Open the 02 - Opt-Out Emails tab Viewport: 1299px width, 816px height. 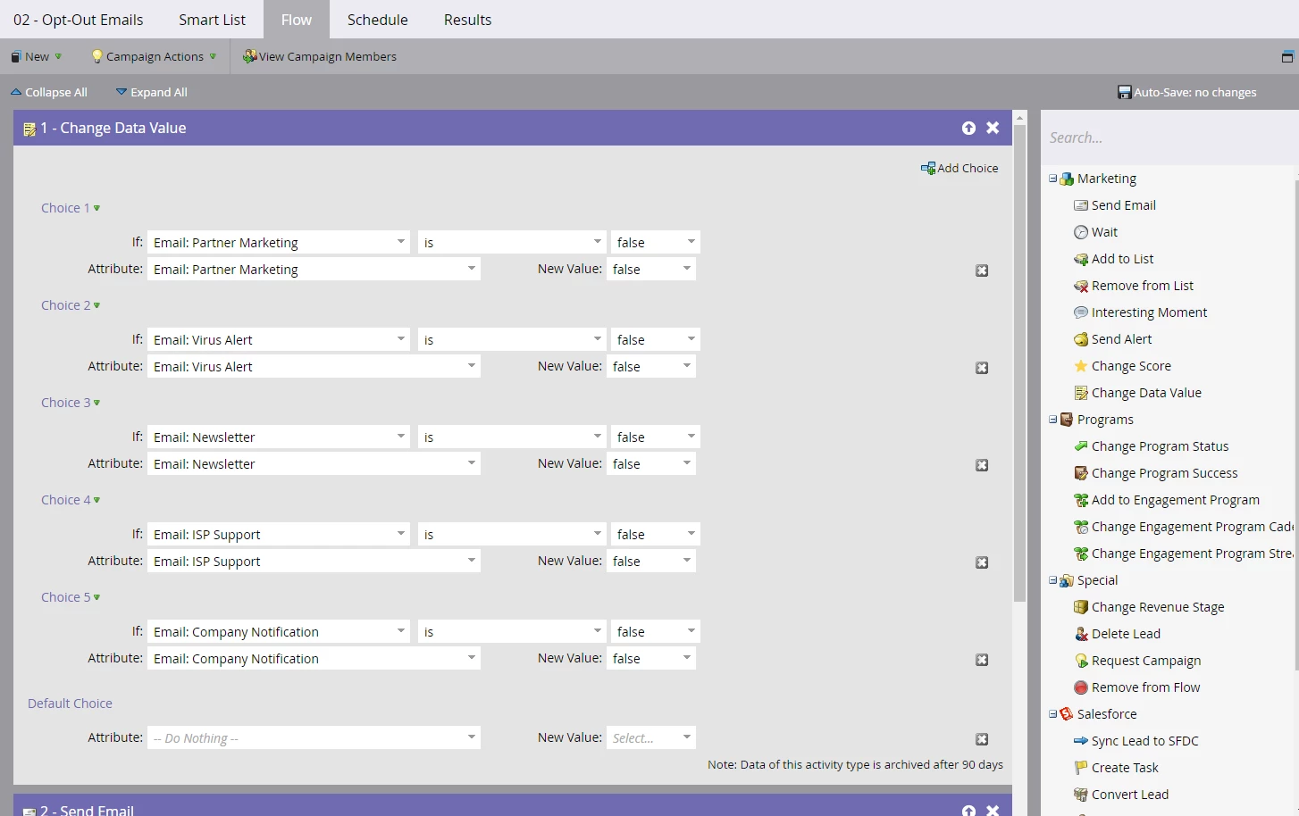pyautogui.click(x=79, y=20)
